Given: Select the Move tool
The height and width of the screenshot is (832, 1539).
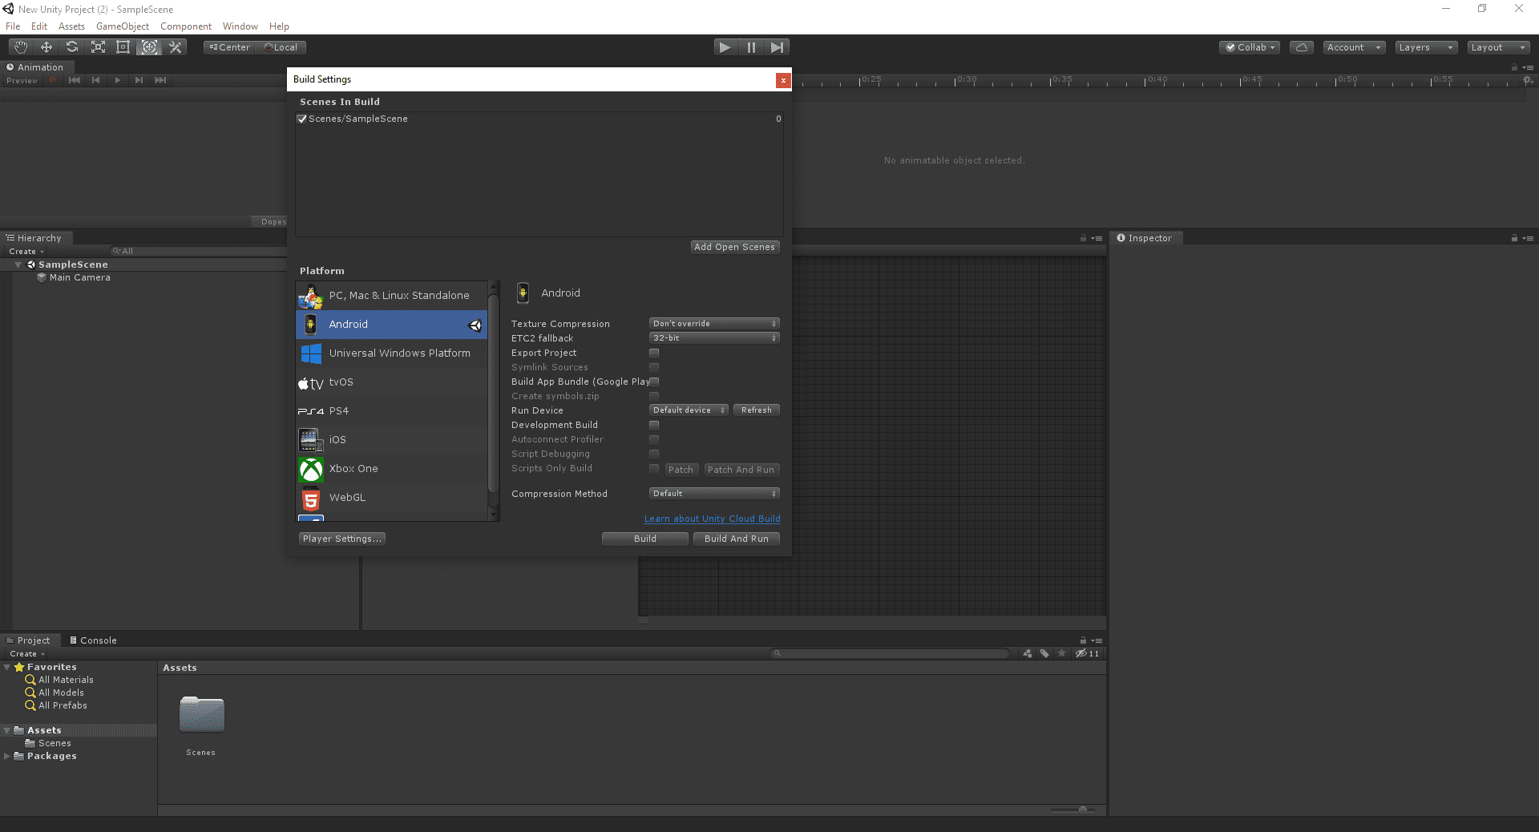Looking at the screenshot, I should (46, 47).
